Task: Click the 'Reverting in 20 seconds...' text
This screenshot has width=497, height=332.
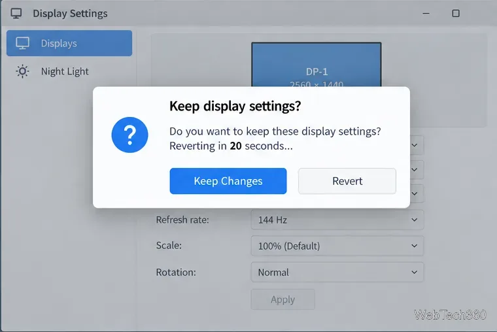Action: [x=231, y=146]
